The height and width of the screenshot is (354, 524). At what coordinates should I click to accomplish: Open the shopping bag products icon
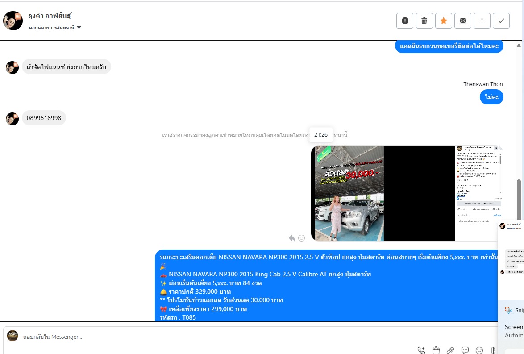point(436,350)
